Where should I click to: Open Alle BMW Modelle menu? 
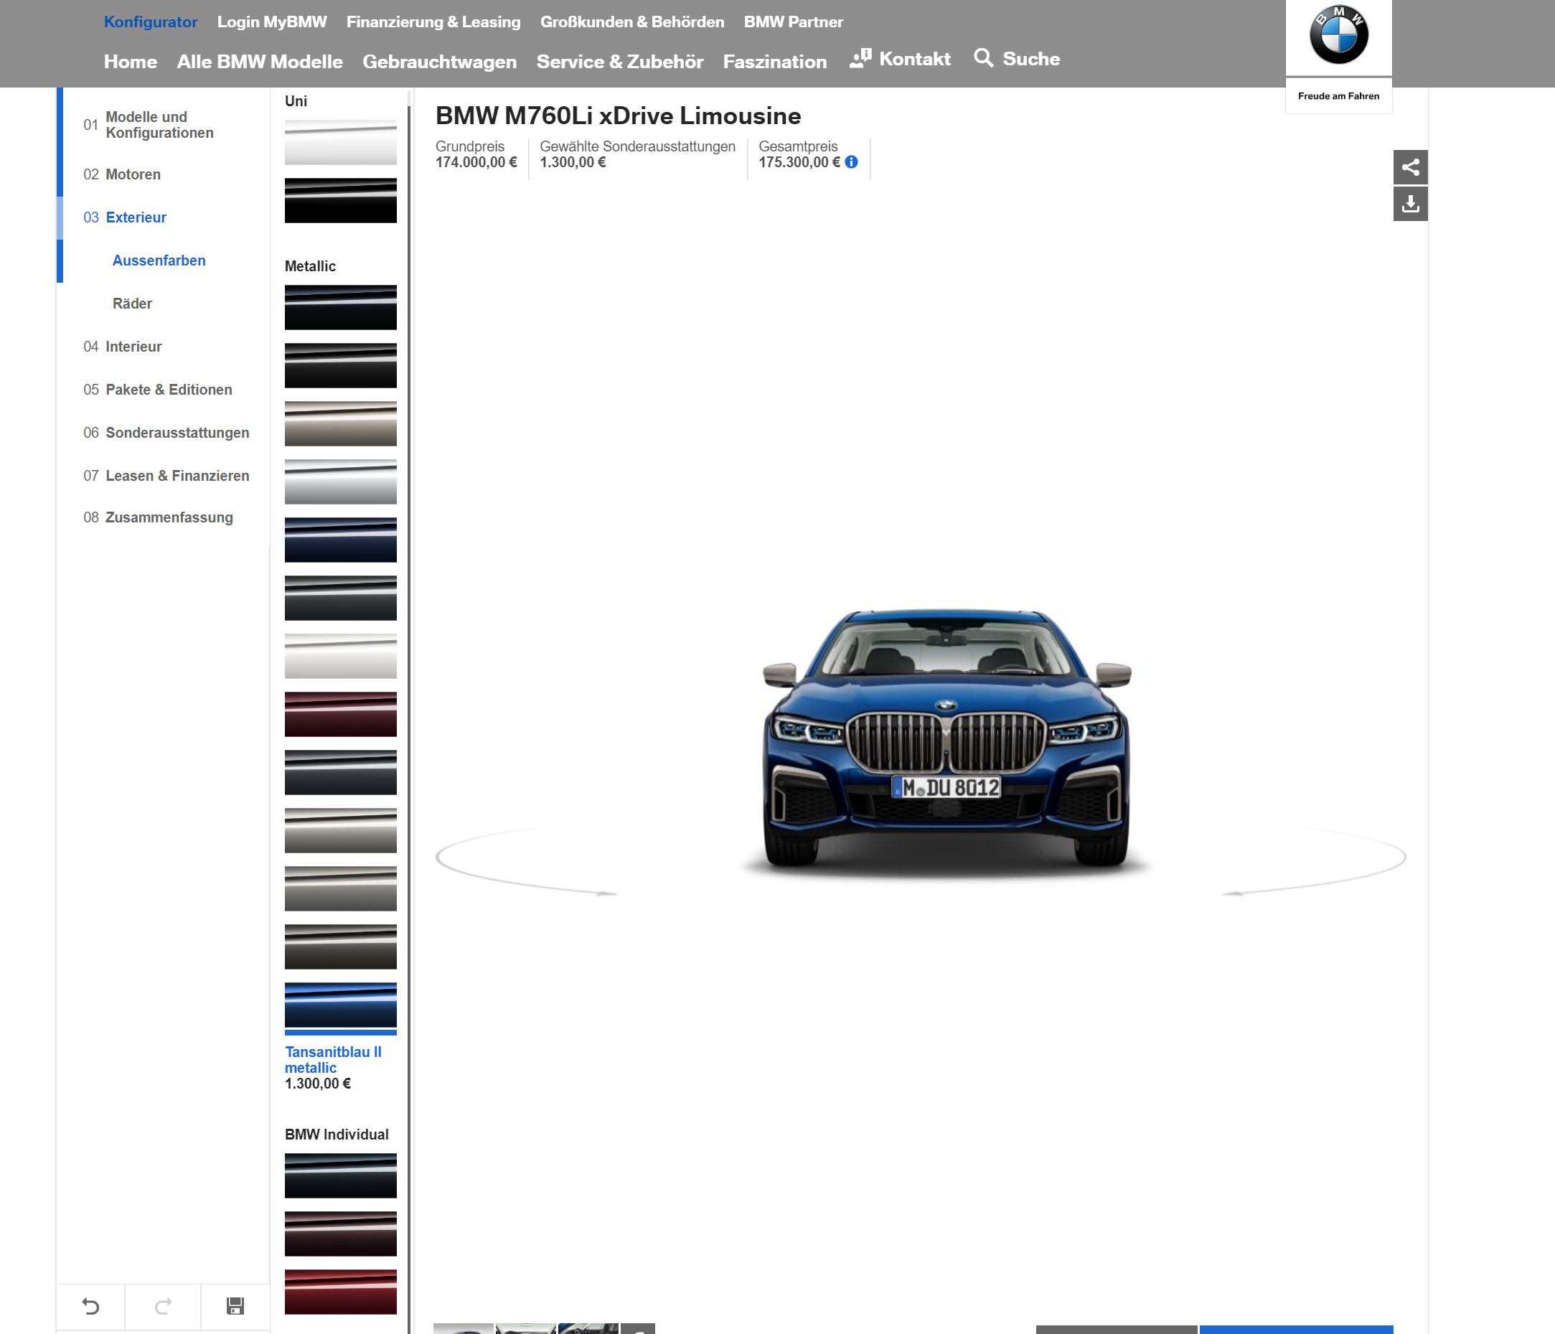[260, 62]
